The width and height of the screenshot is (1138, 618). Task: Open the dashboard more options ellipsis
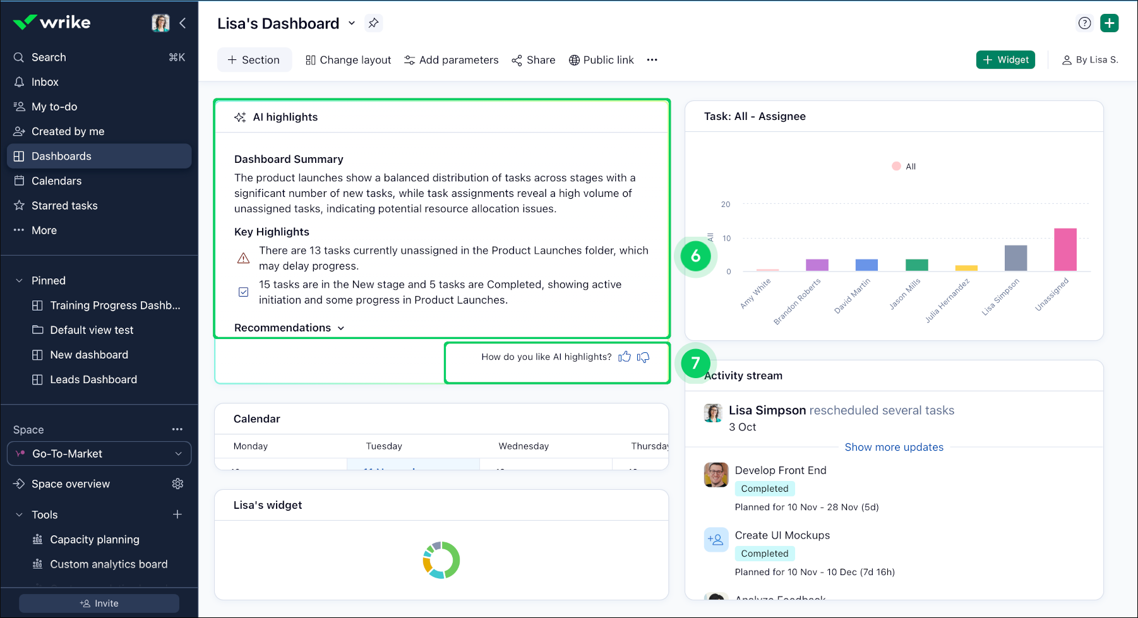click(x=652, y=60)
